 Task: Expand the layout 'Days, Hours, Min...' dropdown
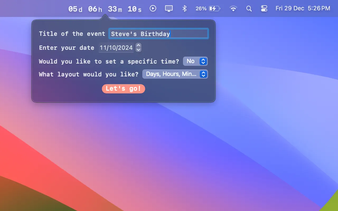point(175,74)
